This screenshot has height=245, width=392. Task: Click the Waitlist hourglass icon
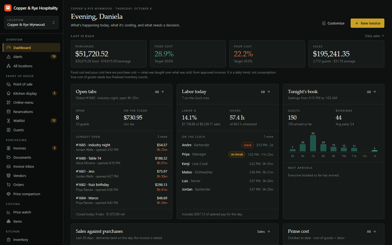(8, 121)
